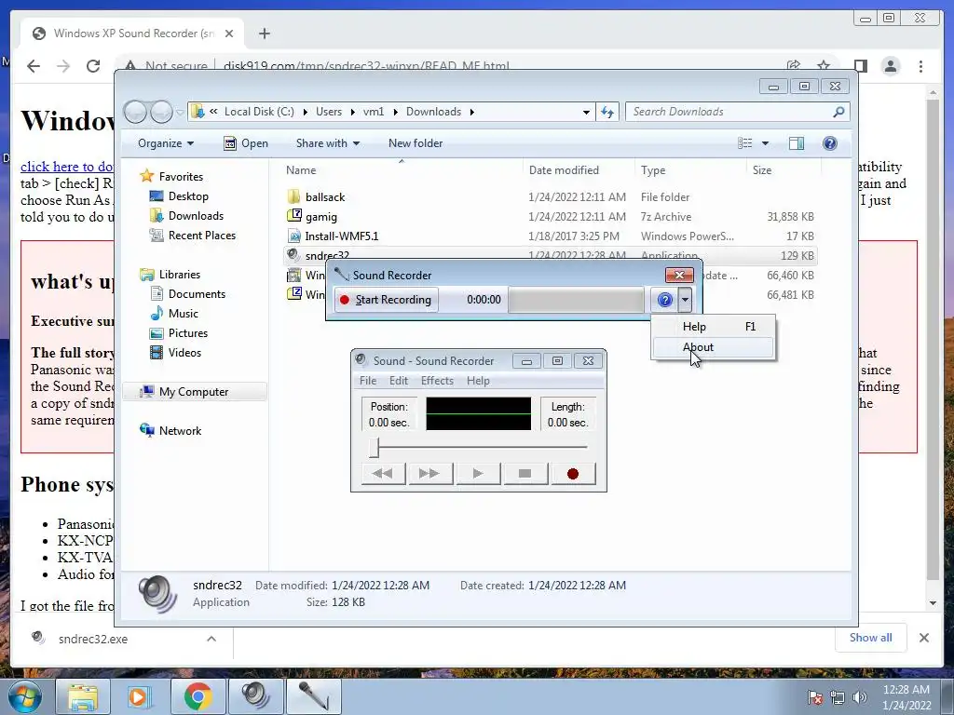Select the ballsack folder

pos(325,197)
